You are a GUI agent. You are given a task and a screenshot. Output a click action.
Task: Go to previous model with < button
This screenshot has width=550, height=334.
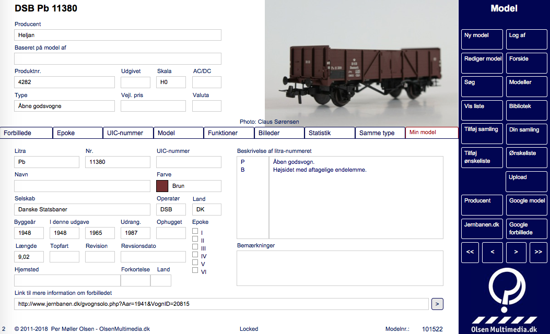(x=493, y=253)
